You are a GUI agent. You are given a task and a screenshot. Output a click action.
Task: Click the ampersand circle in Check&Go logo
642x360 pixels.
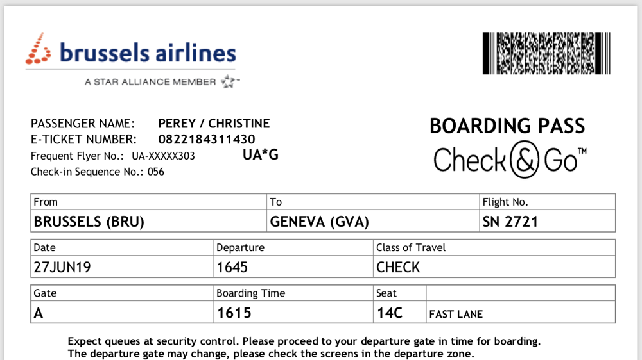click(x=525, y=161)
